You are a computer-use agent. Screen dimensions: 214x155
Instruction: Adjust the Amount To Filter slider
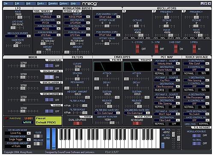(107, 123)
